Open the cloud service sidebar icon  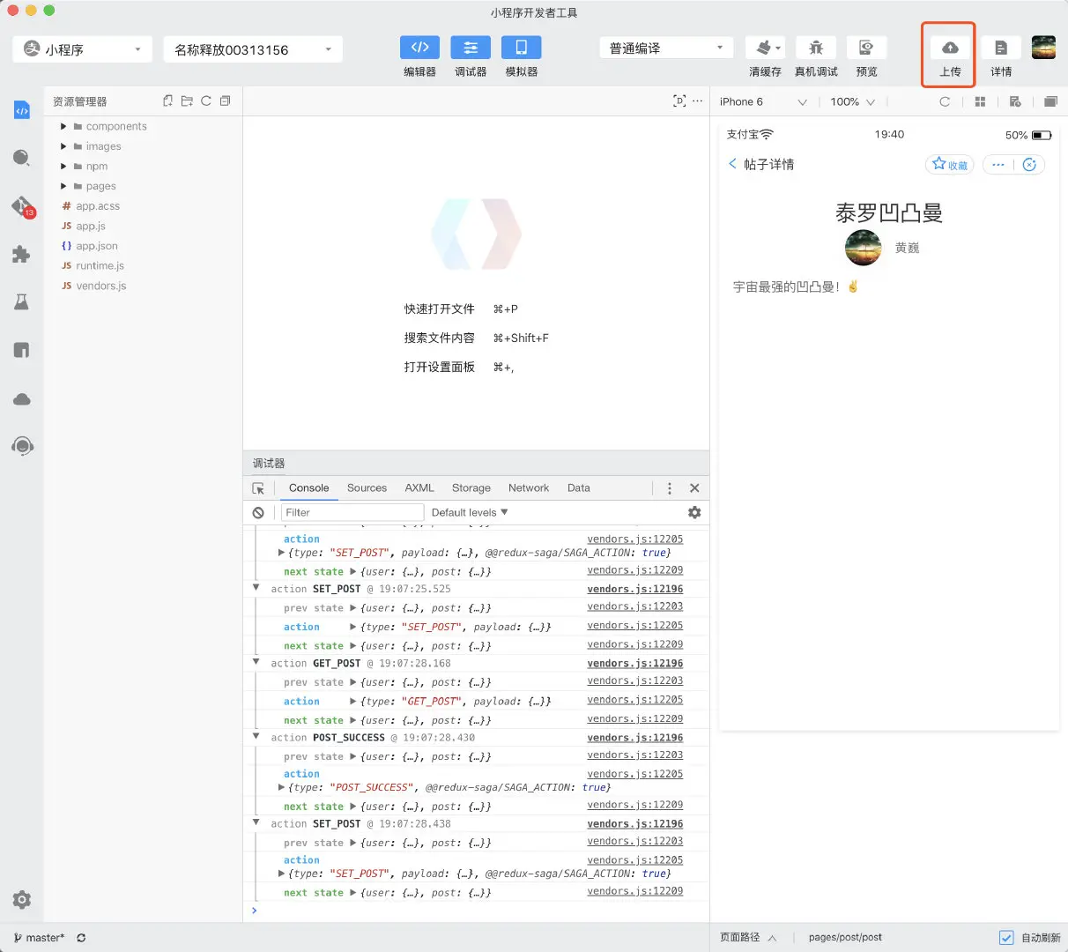click(x=22, y=399)
